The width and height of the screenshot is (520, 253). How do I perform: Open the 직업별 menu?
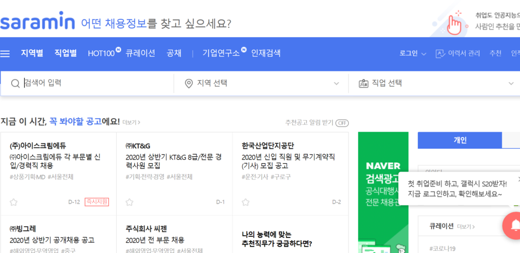pyautogui.click(x=66, y=53)
